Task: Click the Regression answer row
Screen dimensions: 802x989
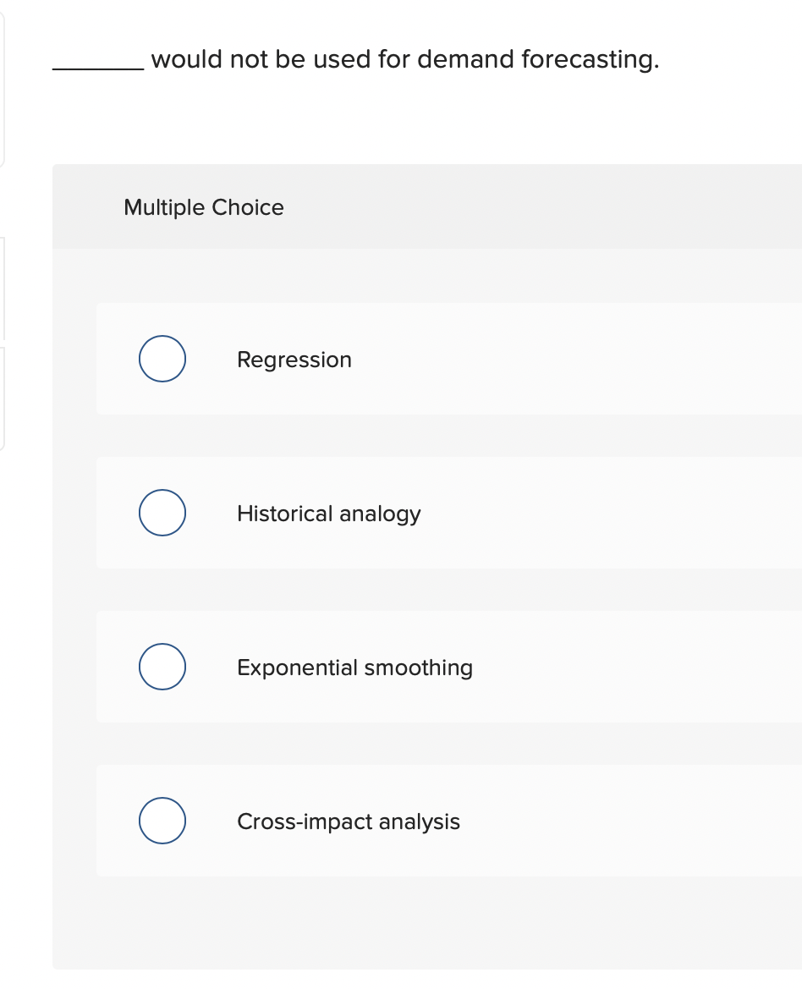Action: [423, 359]
